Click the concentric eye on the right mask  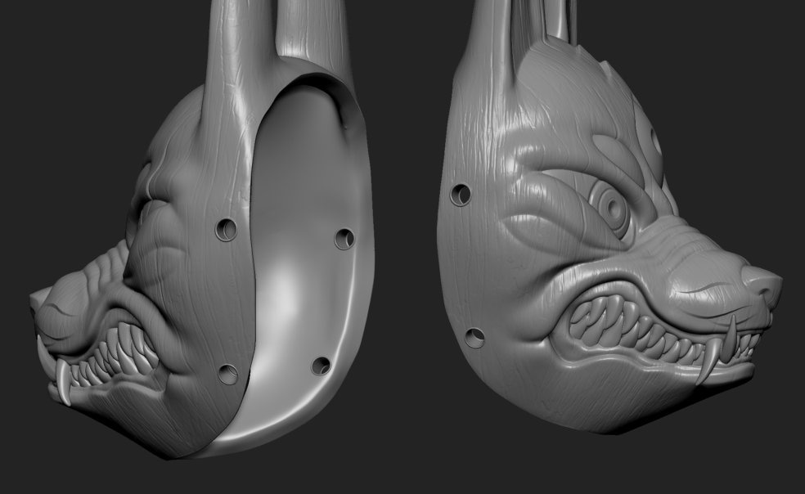click(x=611, y=208)
